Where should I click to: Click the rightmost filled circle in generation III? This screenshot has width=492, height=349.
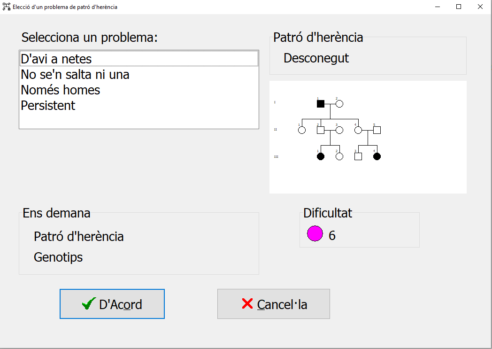pyautogui.click(x=377, y=156)
